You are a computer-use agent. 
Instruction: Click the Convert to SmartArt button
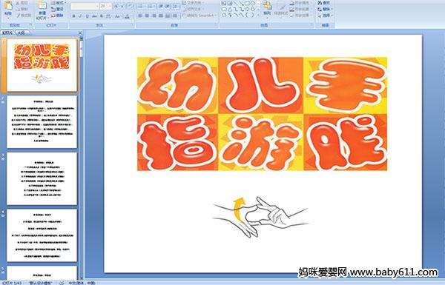tap(199, 16)
